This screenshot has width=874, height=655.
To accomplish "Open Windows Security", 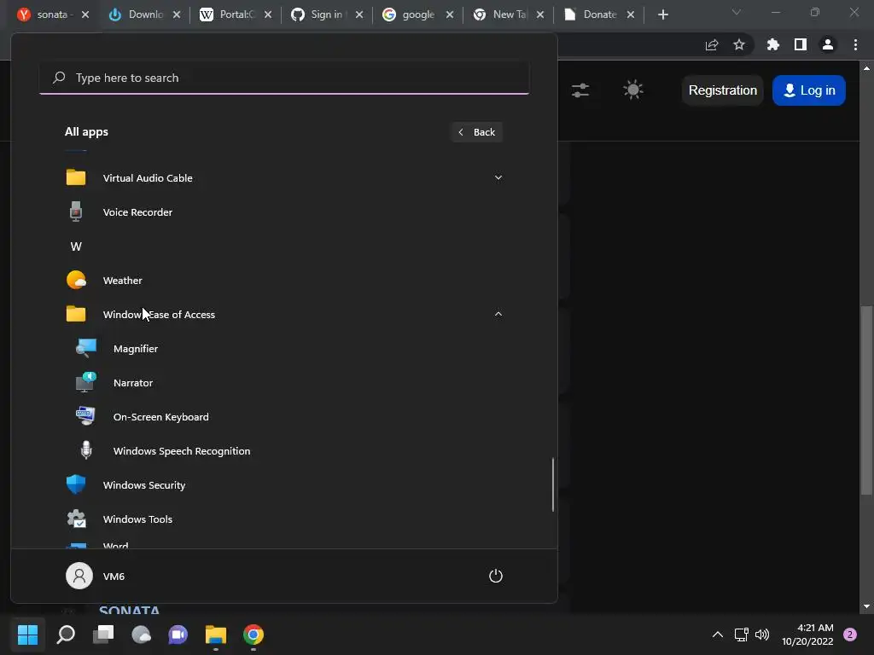I will [x=283, y=485].
